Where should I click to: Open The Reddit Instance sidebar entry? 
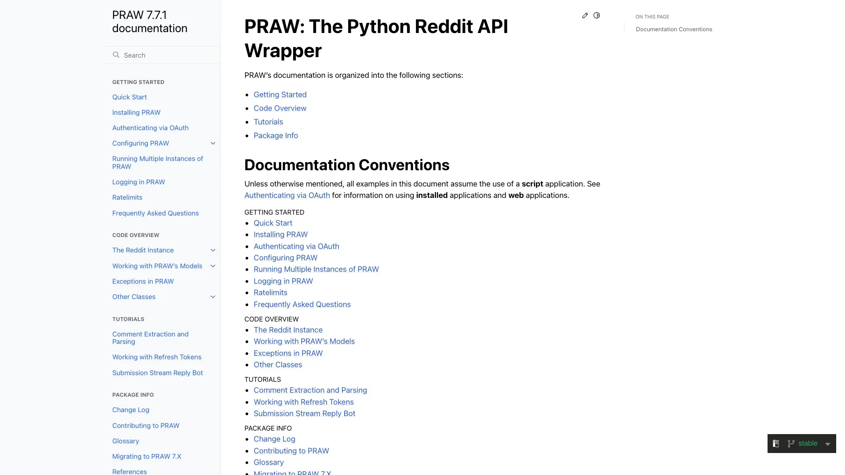coord(143,250)
